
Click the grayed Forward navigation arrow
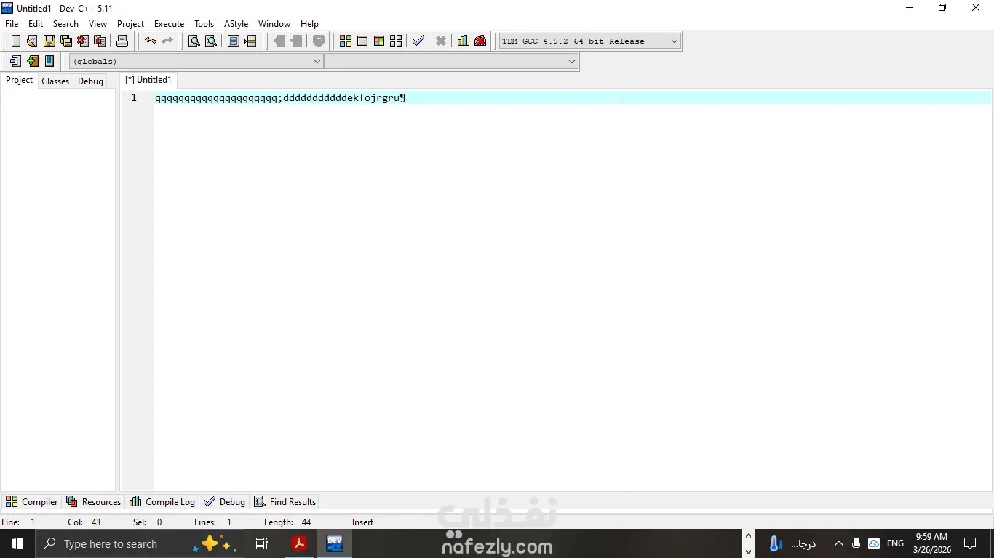296,41
